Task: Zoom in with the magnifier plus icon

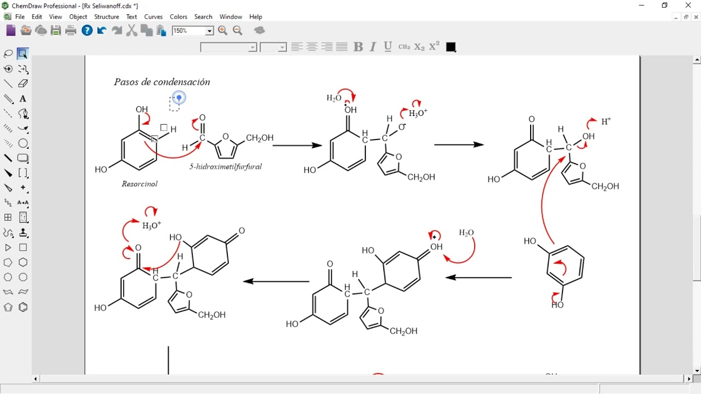Action: [x=223, y=31]
